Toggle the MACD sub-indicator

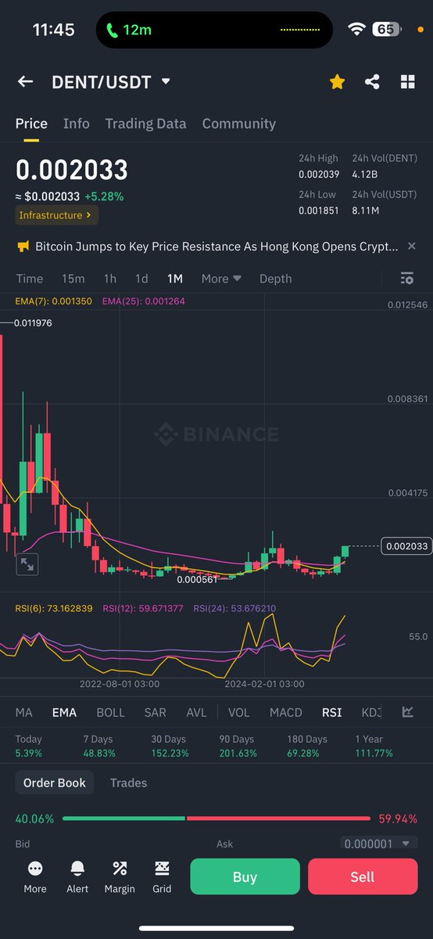[286, 712]
